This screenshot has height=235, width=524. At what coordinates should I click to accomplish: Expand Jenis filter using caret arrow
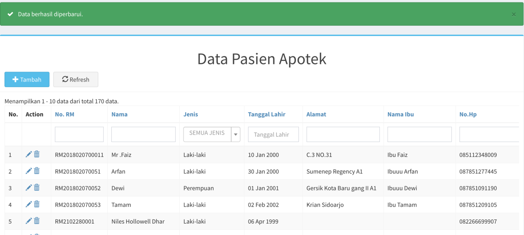click(x=235, y=134)
